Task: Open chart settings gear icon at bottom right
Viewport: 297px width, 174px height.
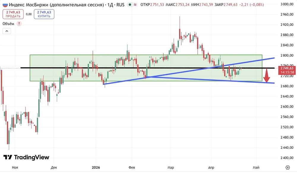Action: click(287, 167)
